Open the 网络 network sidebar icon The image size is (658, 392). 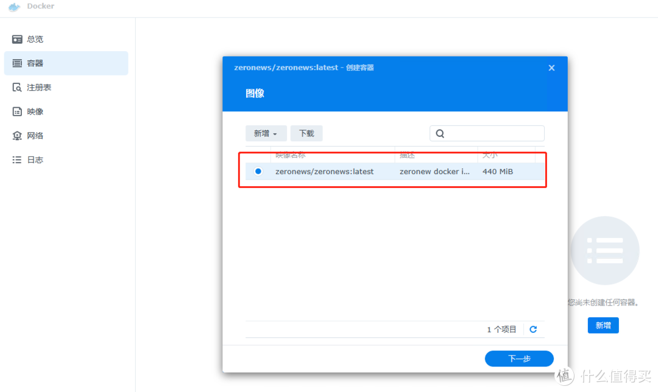coord(17,135)
